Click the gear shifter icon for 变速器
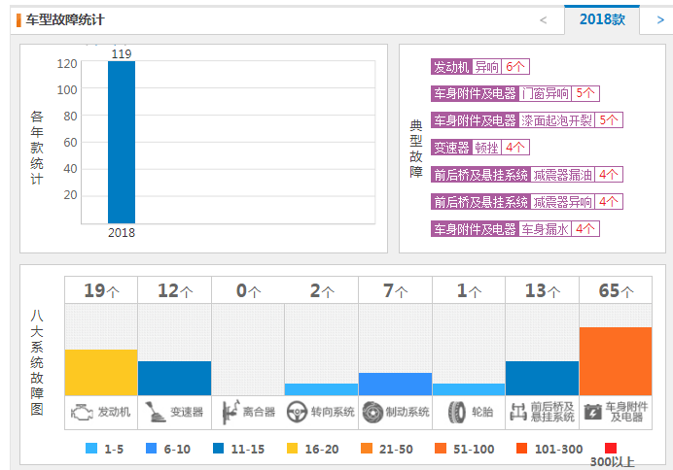Viewport: 673px width, 470px height. pyautogui.click(x=155, y=412)
